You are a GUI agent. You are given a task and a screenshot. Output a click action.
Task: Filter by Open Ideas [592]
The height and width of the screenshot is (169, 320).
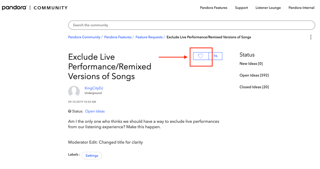pos(254,75)
